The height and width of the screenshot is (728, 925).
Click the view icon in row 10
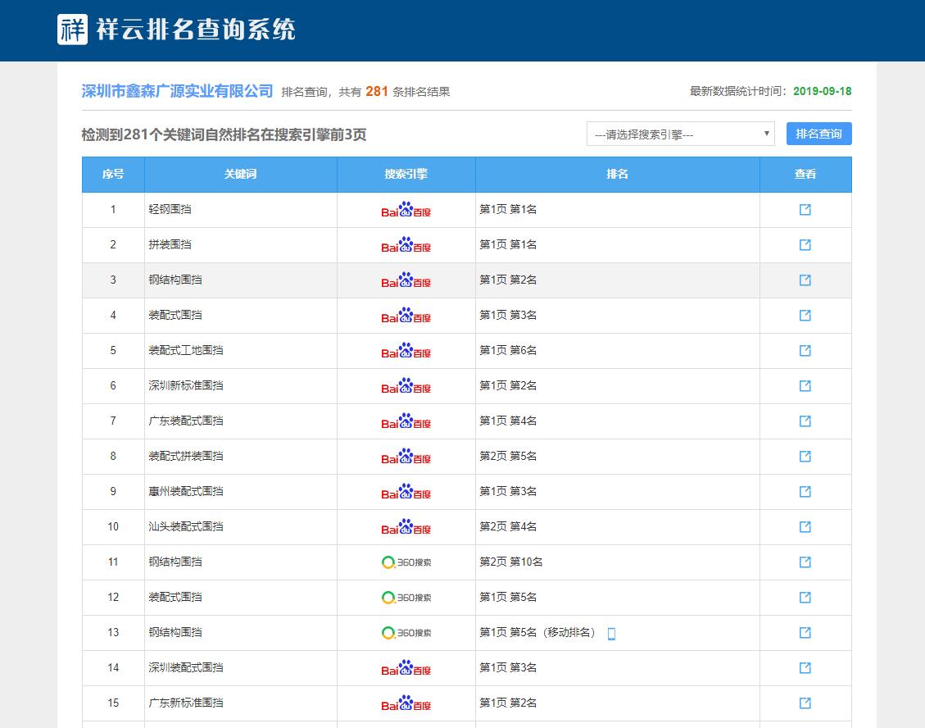coord(805,527)
